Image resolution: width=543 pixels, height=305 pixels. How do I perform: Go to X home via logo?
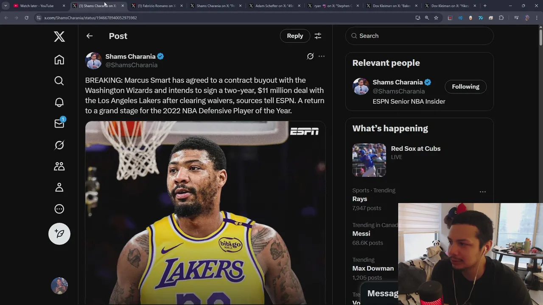coord(59,36)
